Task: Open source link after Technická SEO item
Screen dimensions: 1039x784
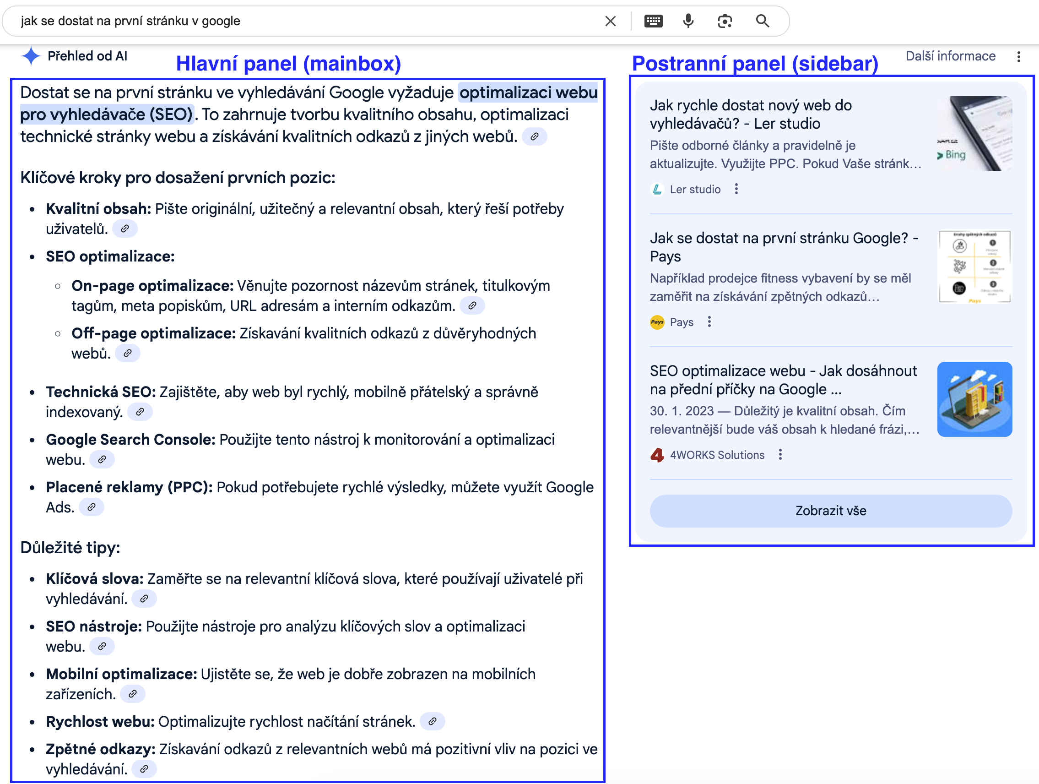Action: coord(140,412)
